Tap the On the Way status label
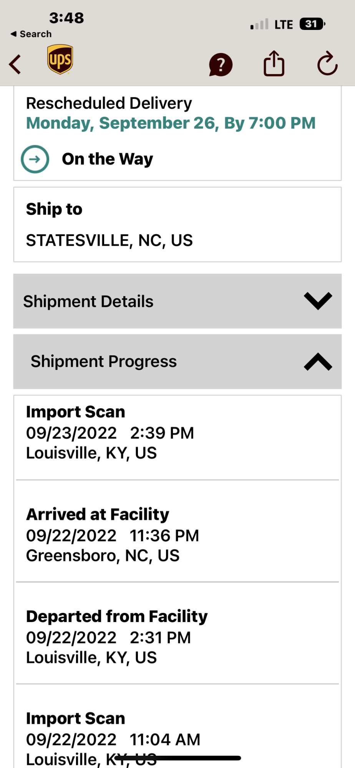The image size is (355, 768). 108,159
